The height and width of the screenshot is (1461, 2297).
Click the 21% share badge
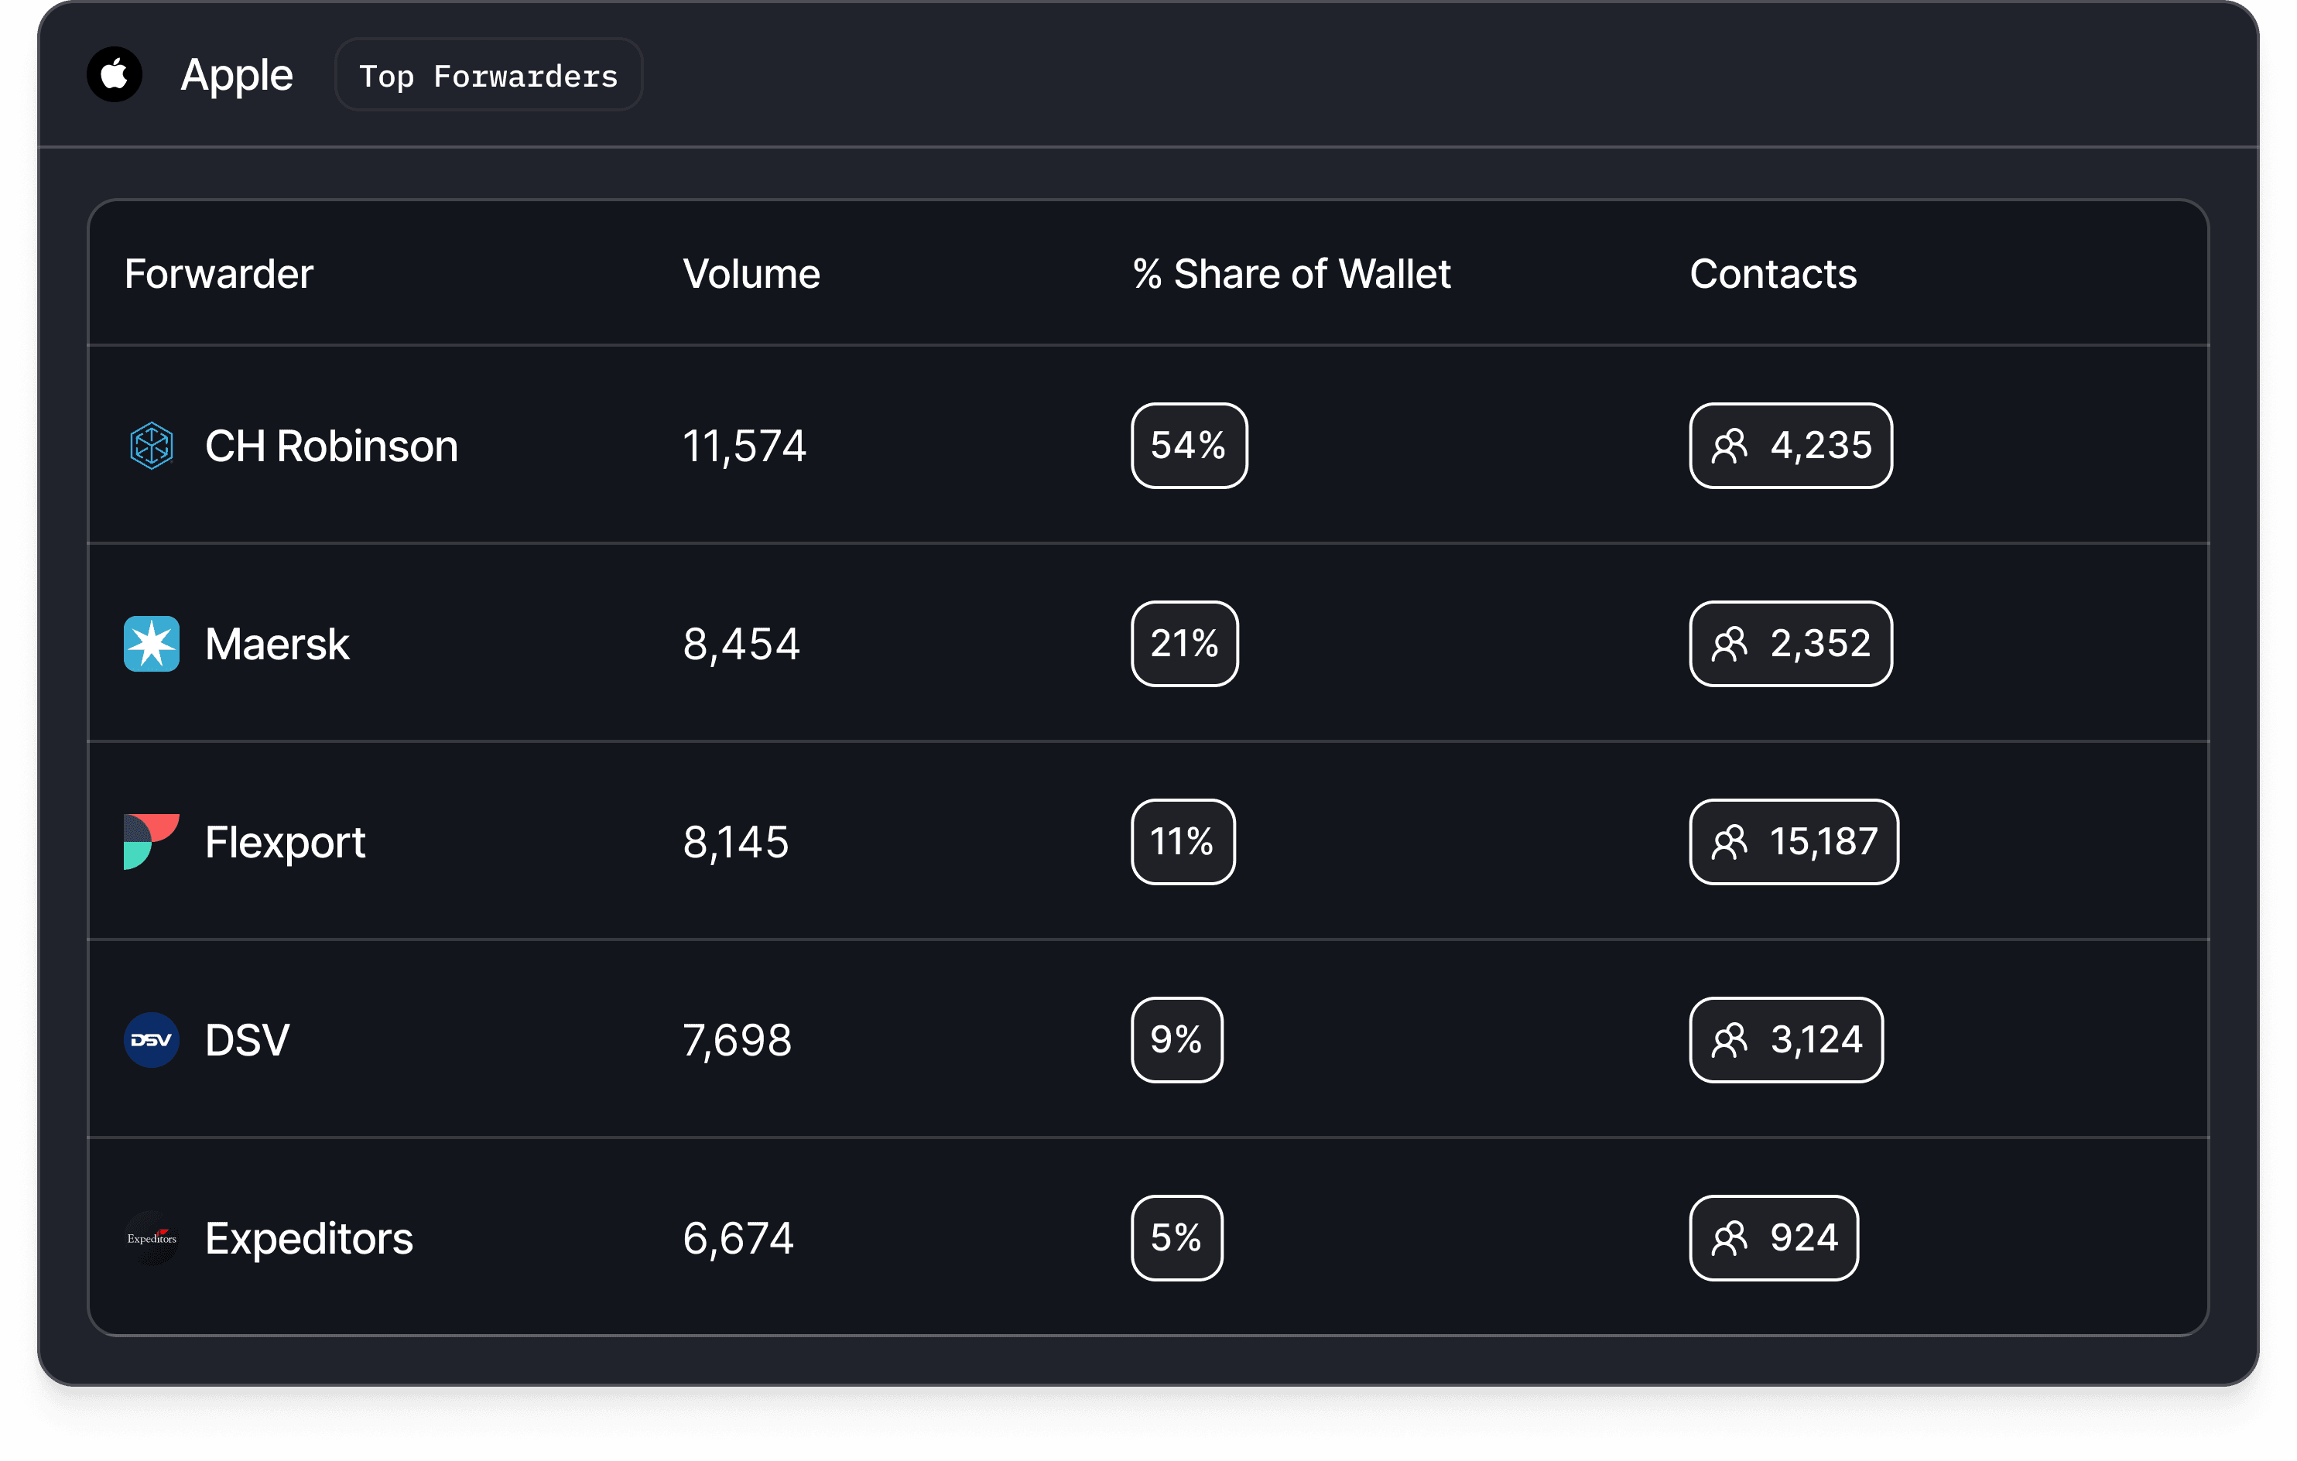(1184, 644)
